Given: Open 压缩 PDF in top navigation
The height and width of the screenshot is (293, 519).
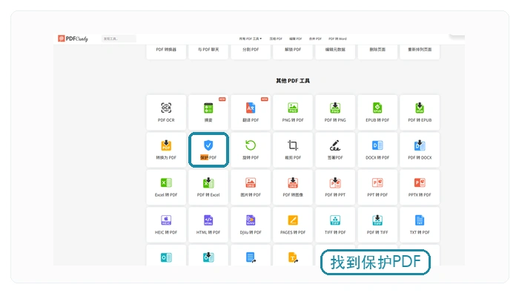Looking at the screenshot, I should [276, 39].
